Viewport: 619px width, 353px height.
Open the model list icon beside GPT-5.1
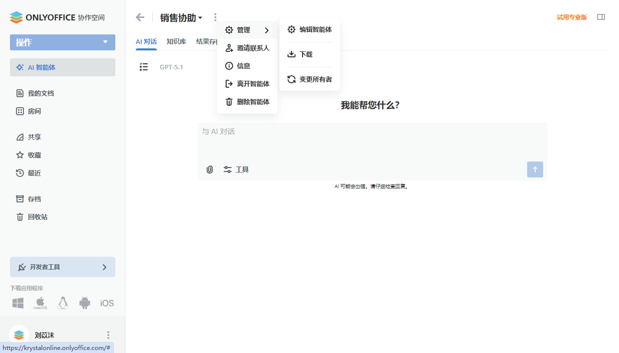pos(144,67)
